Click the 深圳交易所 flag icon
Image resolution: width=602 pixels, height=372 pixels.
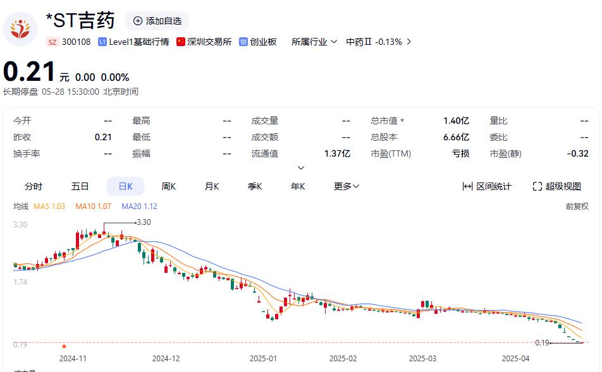pos(181,42)
